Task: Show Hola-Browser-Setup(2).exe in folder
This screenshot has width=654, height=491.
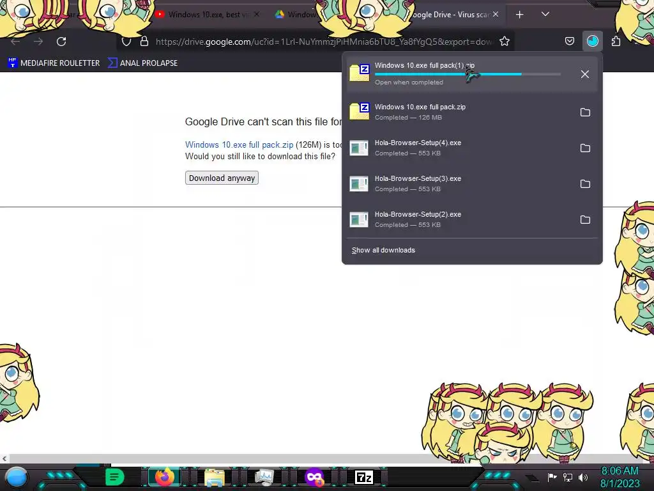Action: 585,220
